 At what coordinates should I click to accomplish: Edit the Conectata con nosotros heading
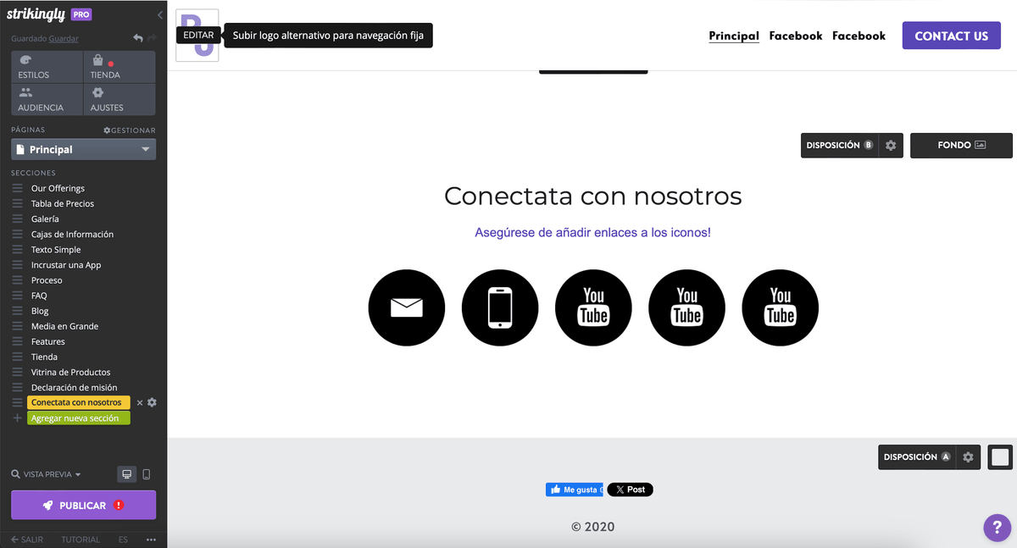[x=592, y=197]
